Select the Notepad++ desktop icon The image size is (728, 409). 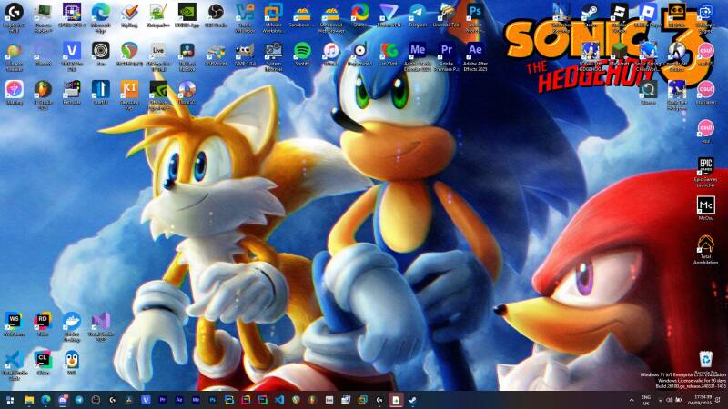point(157,13)
